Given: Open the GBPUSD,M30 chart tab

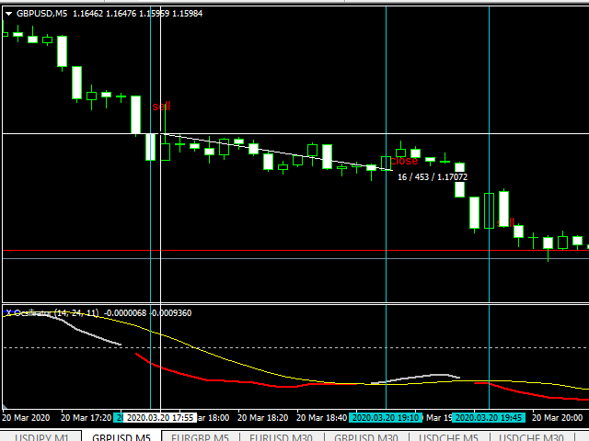Looking at the screenshot, I should point(366,437).
